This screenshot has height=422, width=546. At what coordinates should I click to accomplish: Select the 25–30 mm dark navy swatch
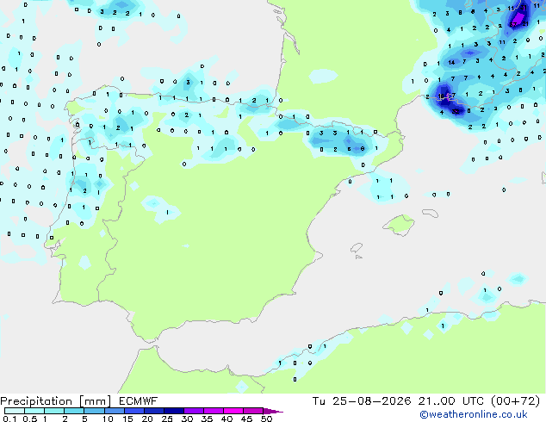click(173, 411)
